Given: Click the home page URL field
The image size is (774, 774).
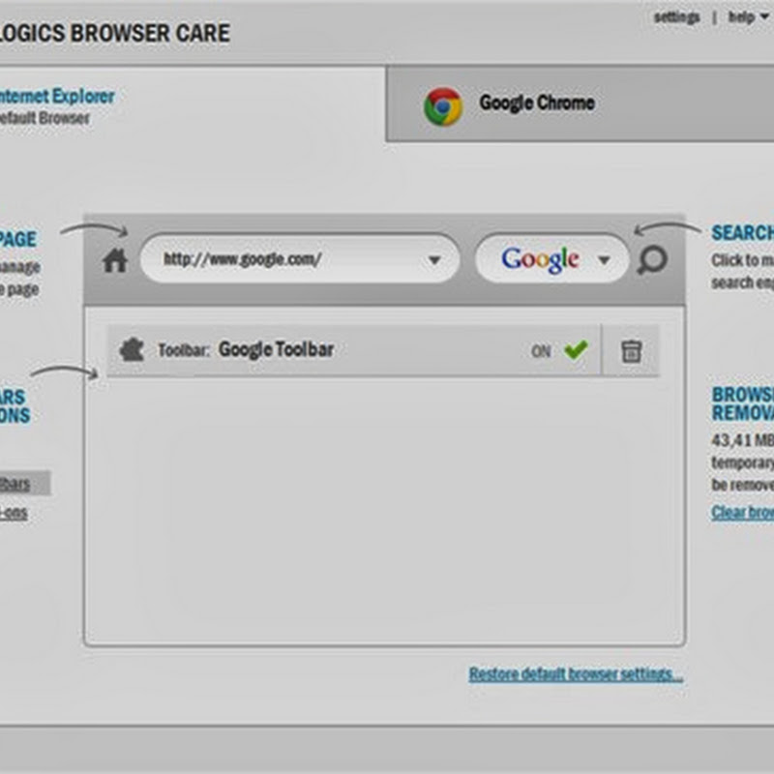Looking at the screenshot, I should click(300, 258).
